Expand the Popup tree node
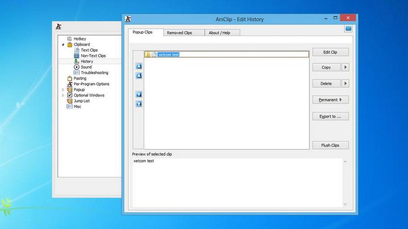 coord(63,90)
